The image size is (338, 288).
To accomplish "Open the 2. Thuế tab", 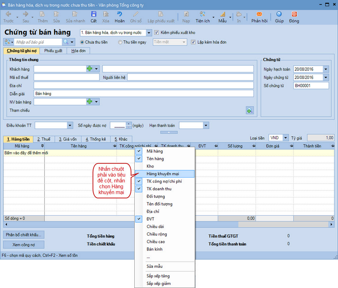I will [44, 139].
